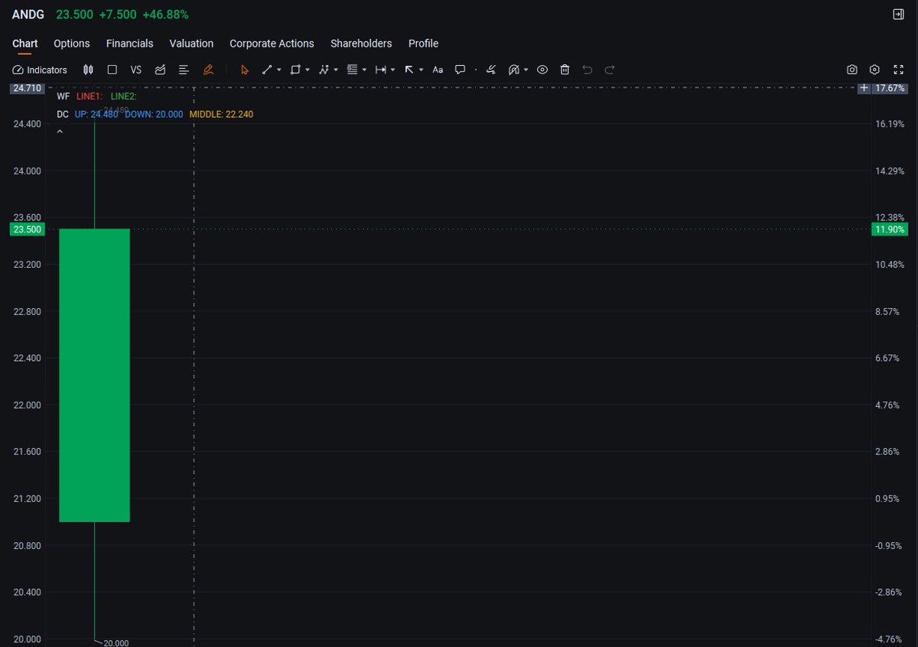Select the orange cursor pointer tool
This screenshot has width=918, height=647.
click(x=245, y=70)
